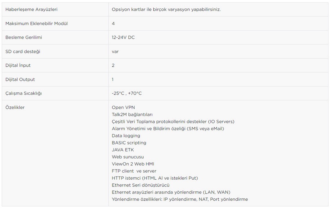Click the Ethernet Seri dönüştürücü entry
This screenshot has width=332, height=209.
point(141,185)
